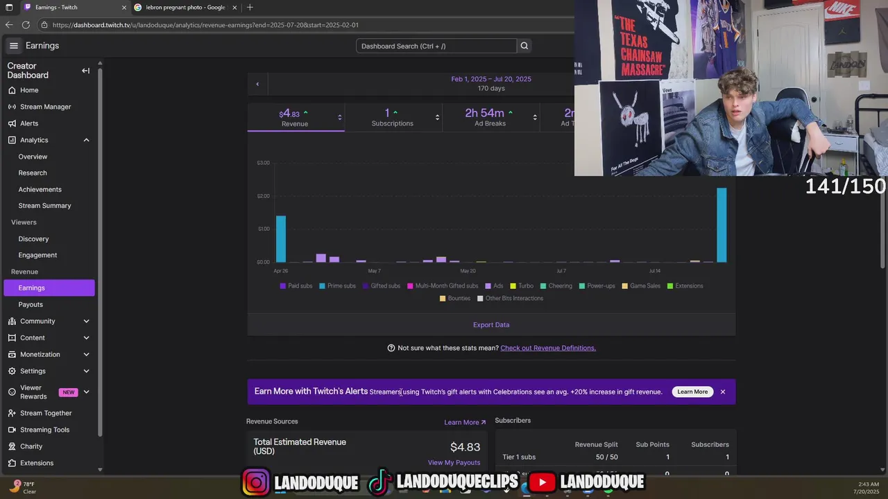Toggle Bounties legend series
This screenshot has height=499, width=888.
click(x=454, y=298)
